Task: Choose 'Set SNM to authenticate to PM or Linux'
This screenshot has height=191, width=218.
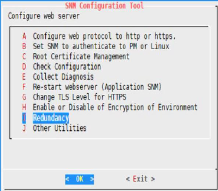Action: click(x=101, y=46)
